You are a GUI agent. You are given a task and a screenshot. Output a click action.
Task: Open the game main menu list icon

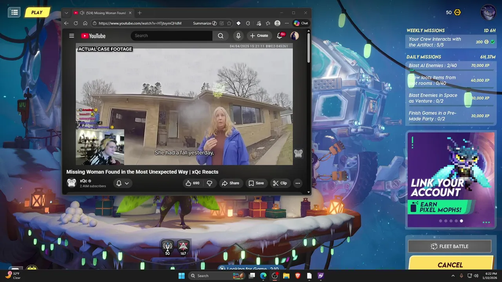point(15,12)
